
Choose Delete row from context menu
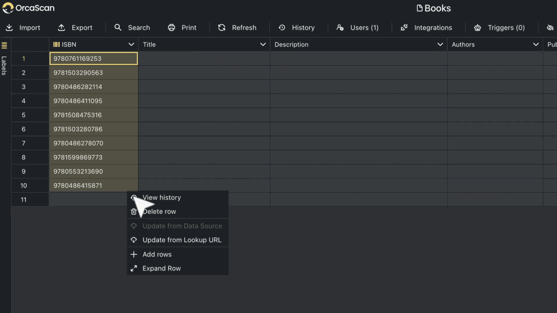[x=160, y=211]
